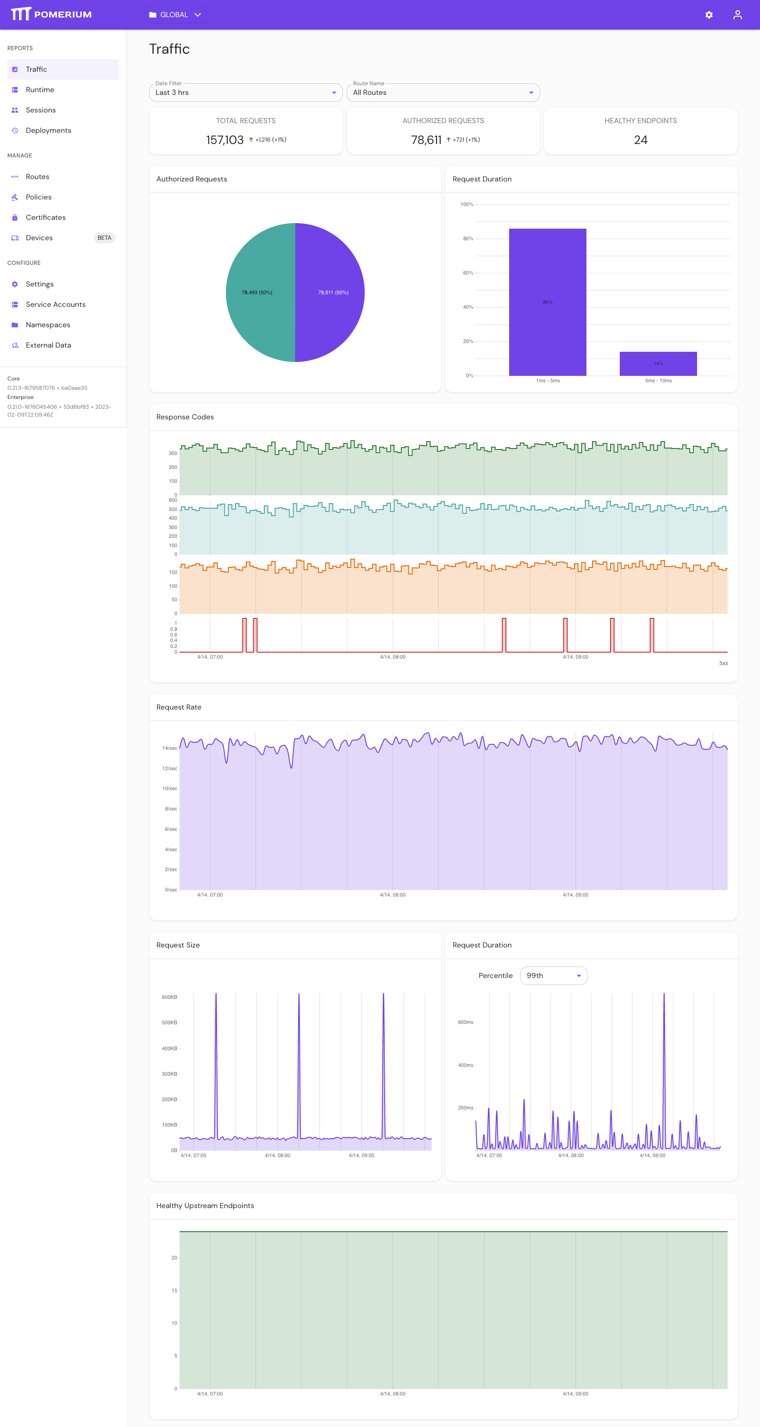Screen dimensions: 760x1427
Task: Click the 5ms - 10ms duration bar
Action: point(658,364)
